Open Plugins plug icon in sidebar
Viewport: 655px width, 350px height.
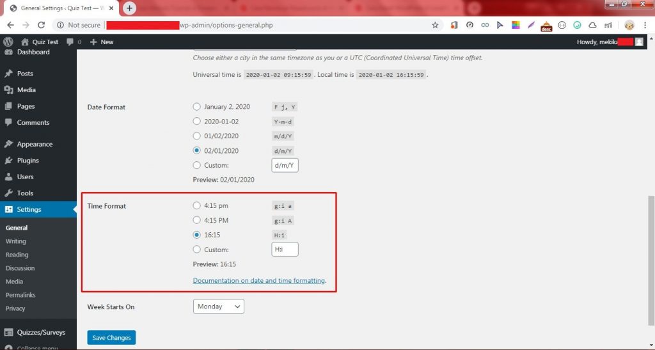point(8,161)
